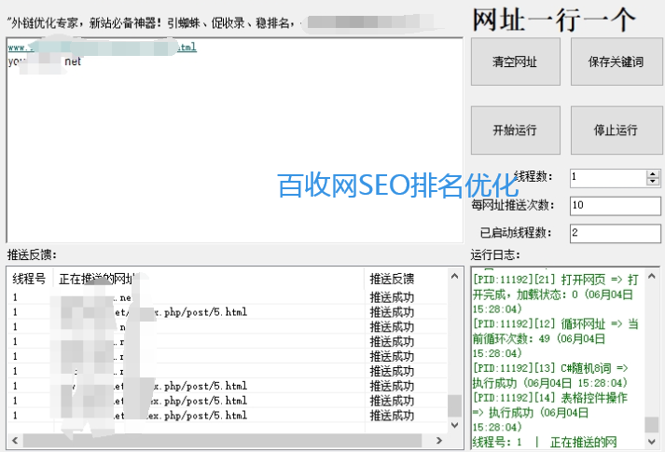Select the log line 表格控件操作
Screen dimensions: 665x452
[x=550, y=412]
